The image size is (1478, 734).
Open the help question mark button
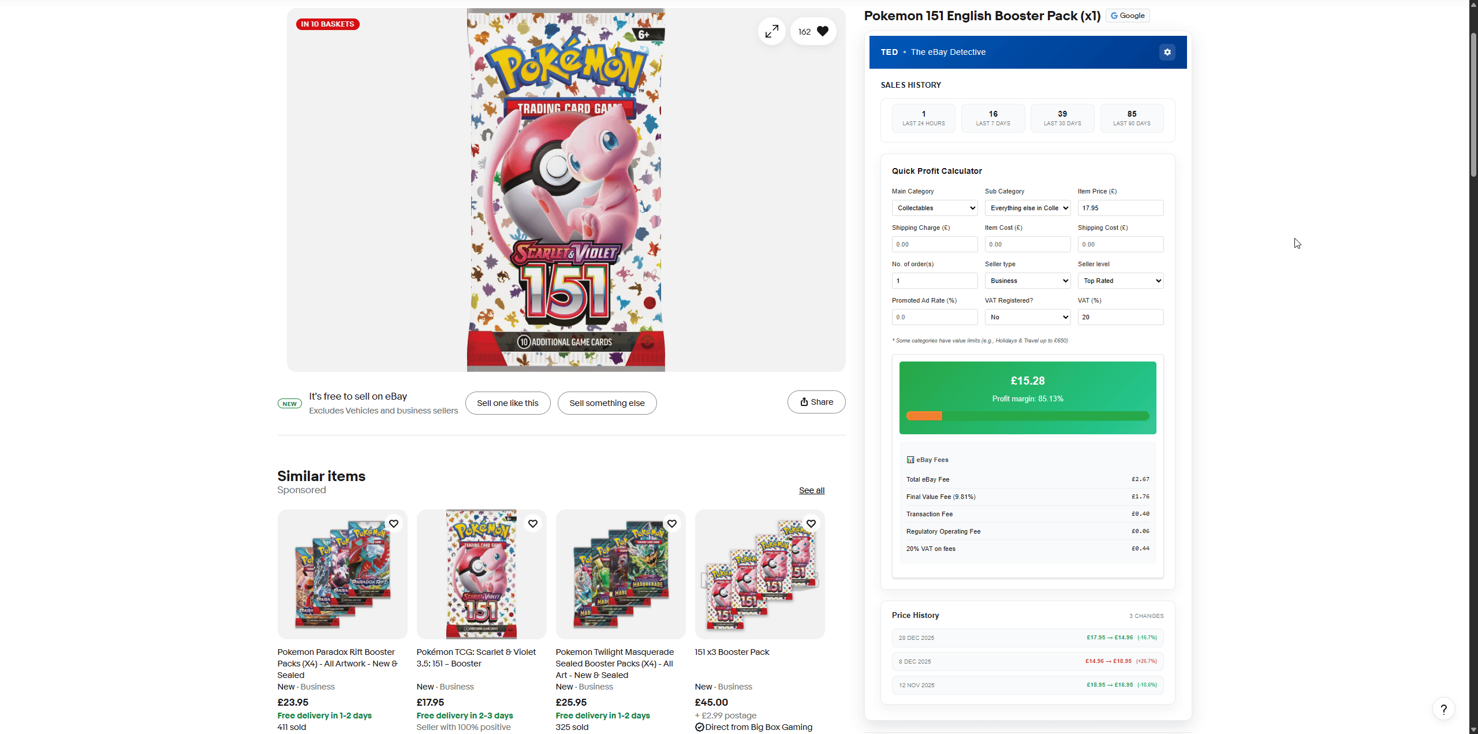(x=1443, y=709)
